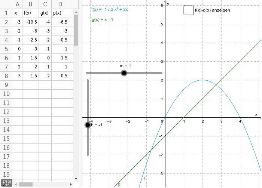Screen dimensions: 262x188
Task: Click cell containing 'f(x)' header
Action: click(30, 13)
